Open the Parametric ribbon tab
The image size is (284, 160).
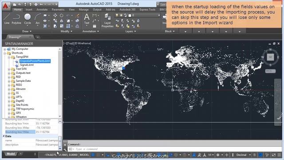[58, 9]
